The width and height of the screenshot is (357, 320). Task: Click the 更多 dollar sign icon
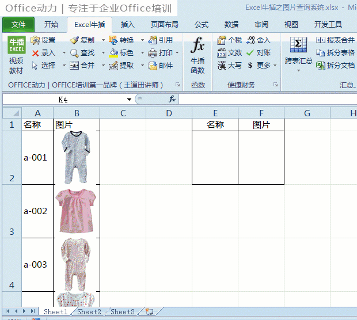coord(250,66)
